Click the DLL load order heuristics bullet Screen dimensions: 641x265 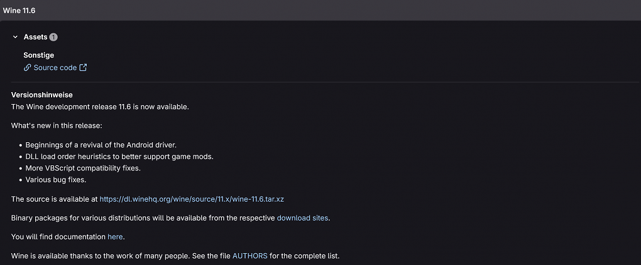tap(119, 157)
